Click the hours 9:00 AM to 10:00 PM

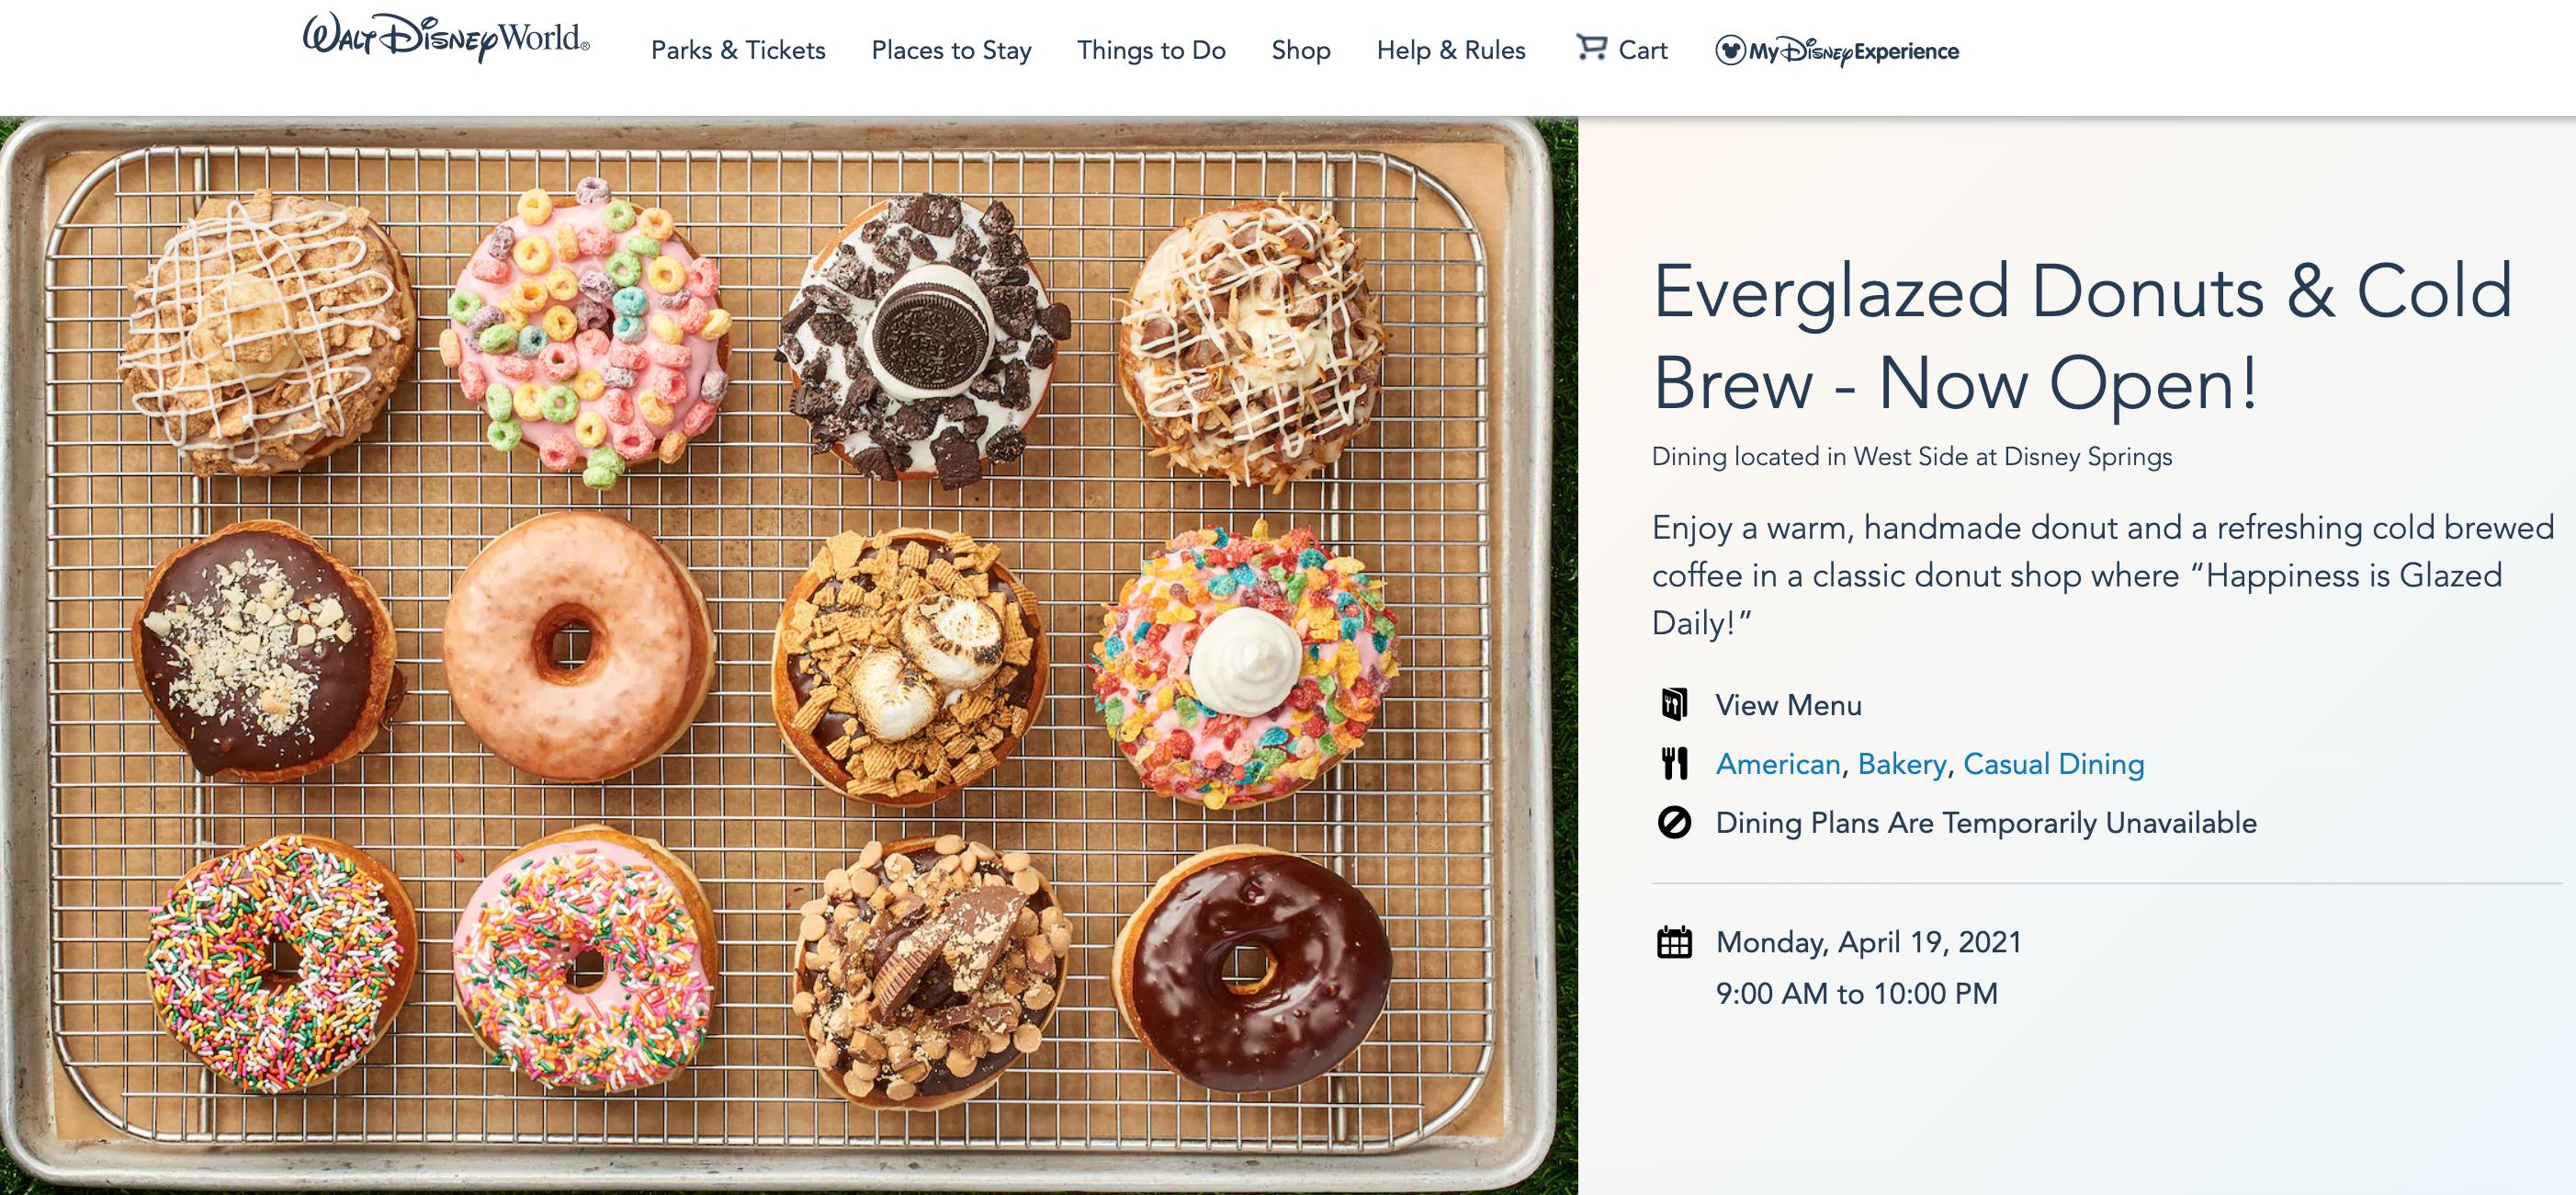[x=1856, y=994]
